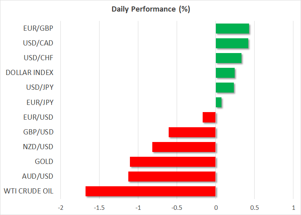This screenshot has height=215, width=301.
Task: Click the DOLLAR INDEX category label
Action: pos(30,73)
